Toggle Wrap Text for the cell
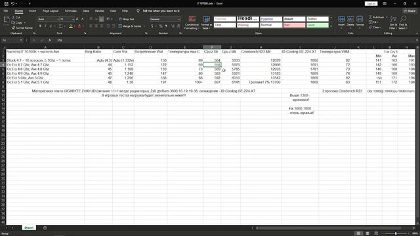This screenshot has width=420, height=236. [127, 19]
